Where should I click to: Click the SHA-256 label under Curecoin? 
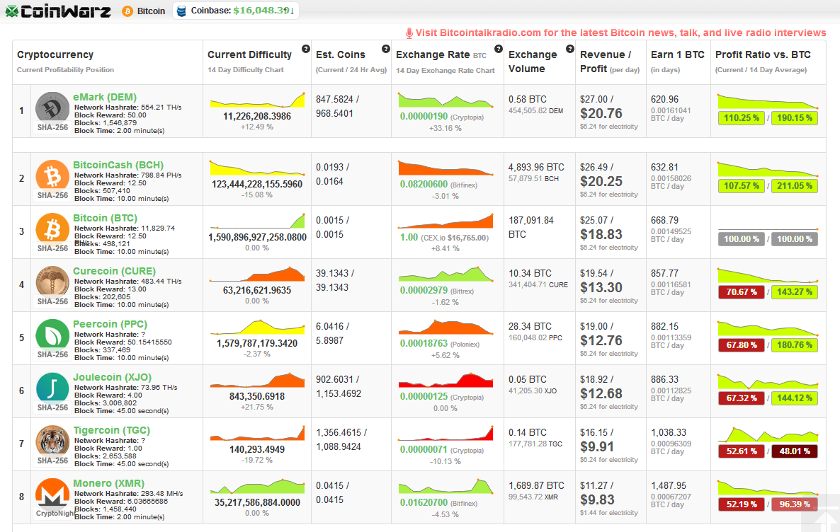(x=52, y=301)
